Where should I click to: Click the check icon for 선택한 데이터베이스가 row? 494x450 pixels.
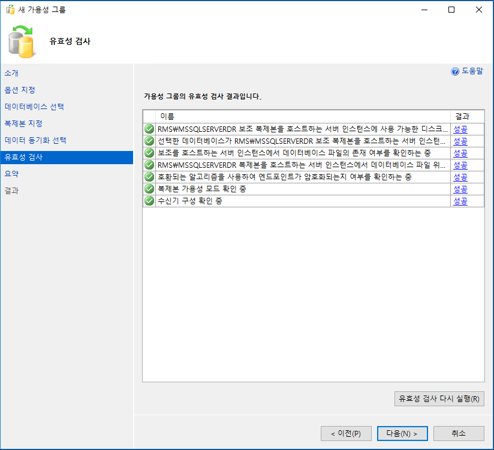coord(149,141)
